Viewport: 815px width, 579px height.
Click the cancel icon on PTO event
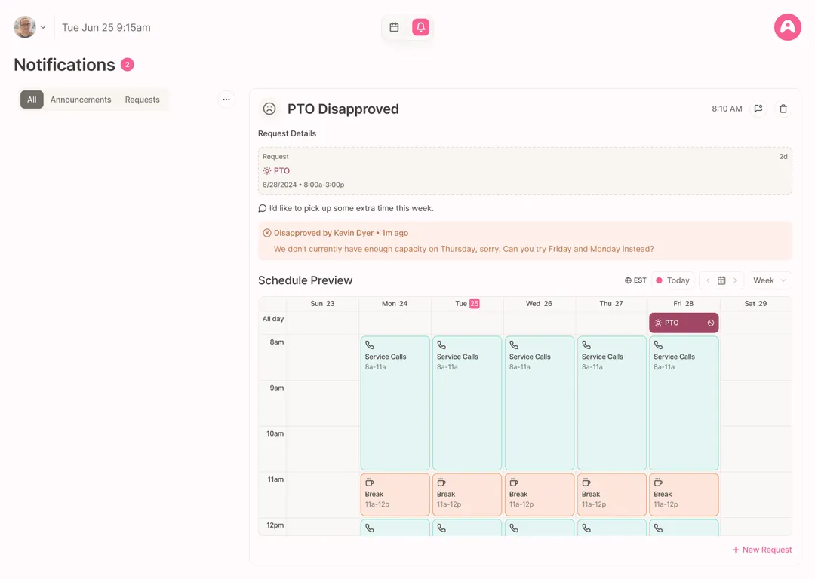point(711,323)
